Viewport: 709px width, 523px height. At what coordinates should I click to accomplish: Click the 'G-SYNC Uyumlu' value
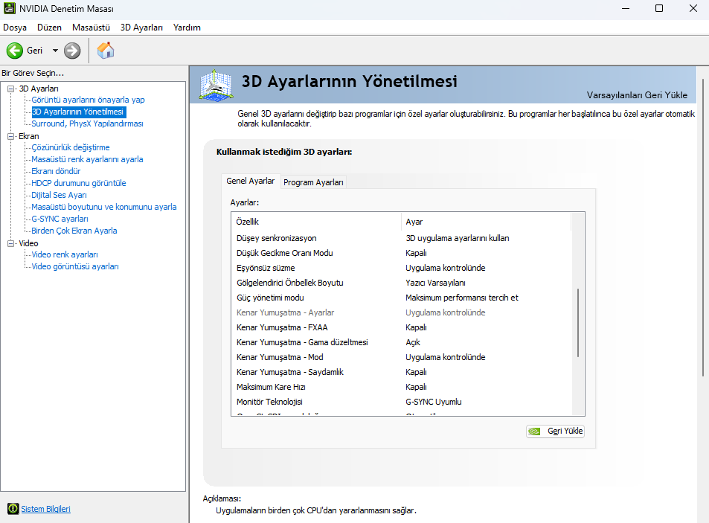coord(434,402)
